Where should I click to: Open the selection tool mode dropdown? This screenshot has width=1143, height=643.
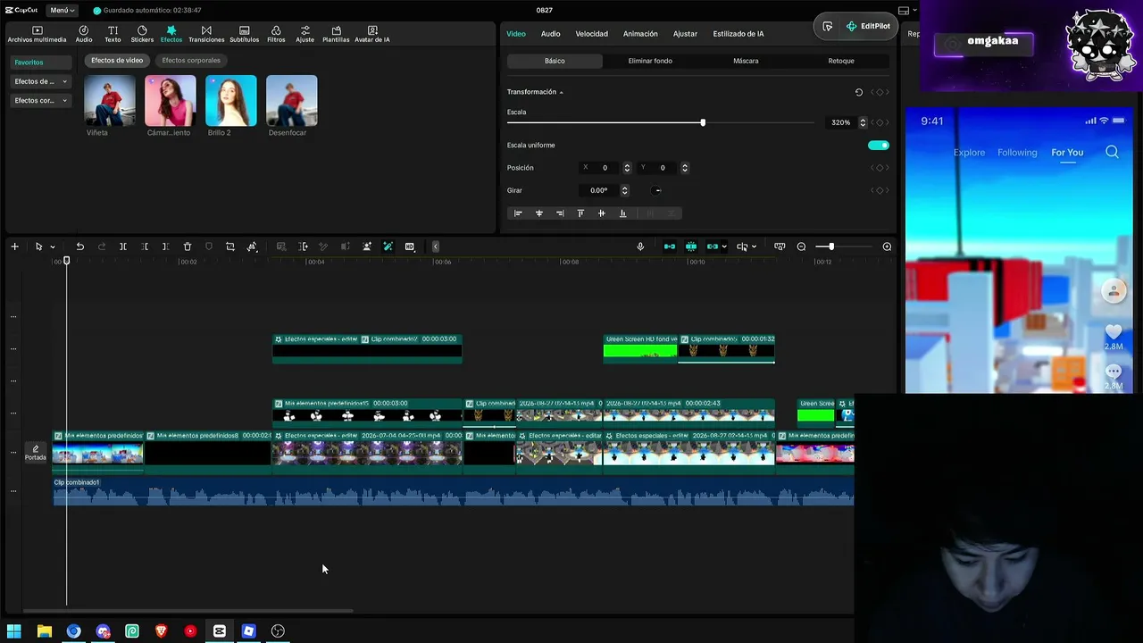53,246
